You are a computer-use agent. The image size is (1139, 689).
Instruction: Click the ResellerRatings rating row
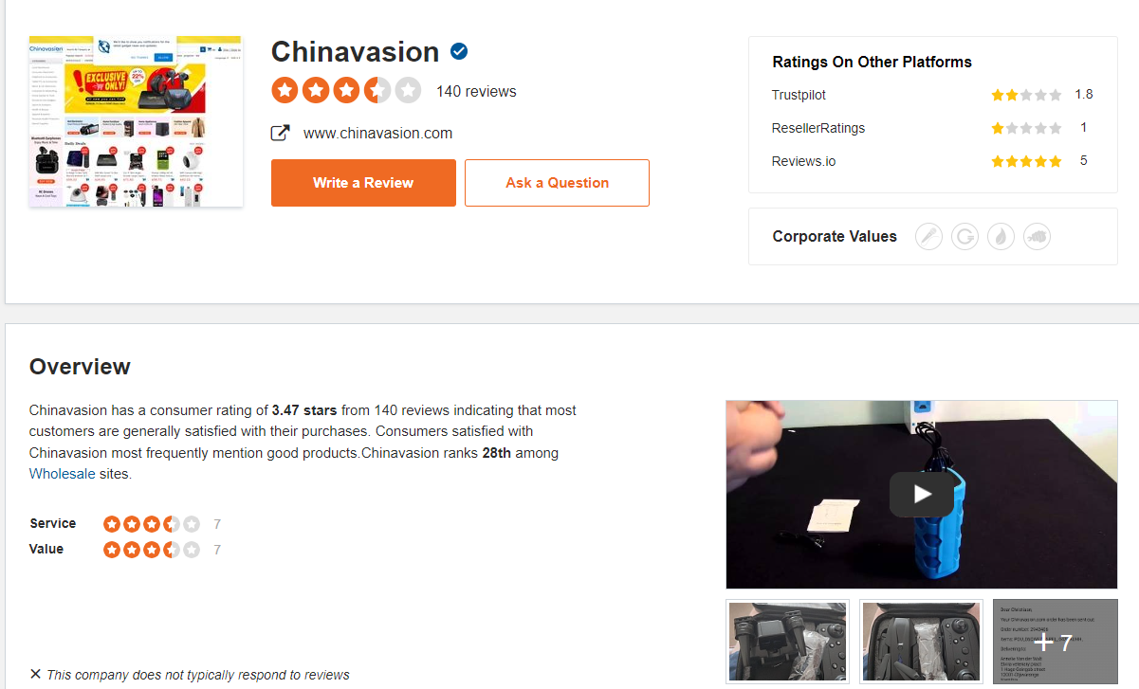(932, 128)
